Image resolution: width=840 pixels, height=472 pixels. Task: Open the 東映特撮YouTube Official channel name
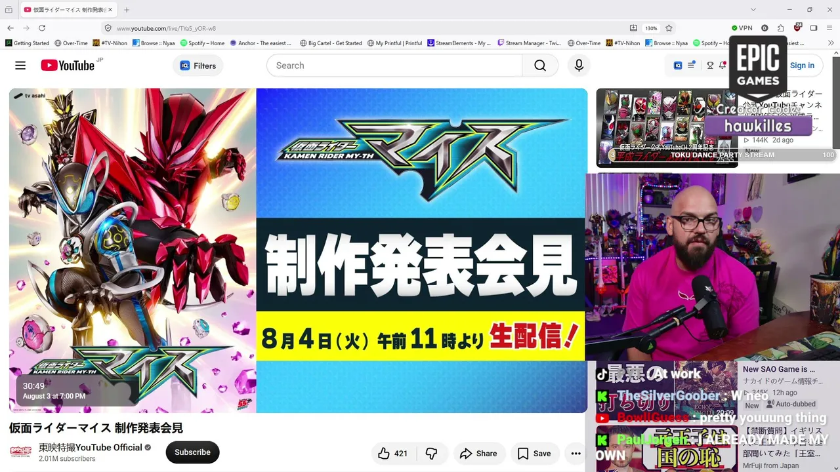(91, 447)
